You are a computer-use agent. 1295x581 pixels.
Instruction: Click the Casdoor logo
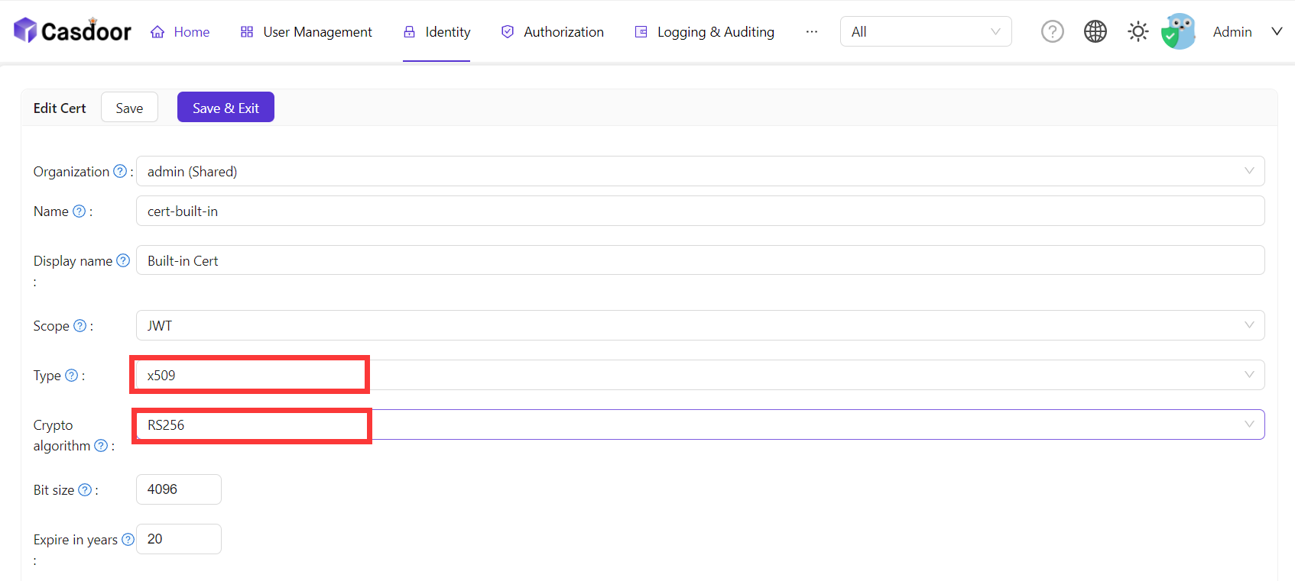(73, 31)
